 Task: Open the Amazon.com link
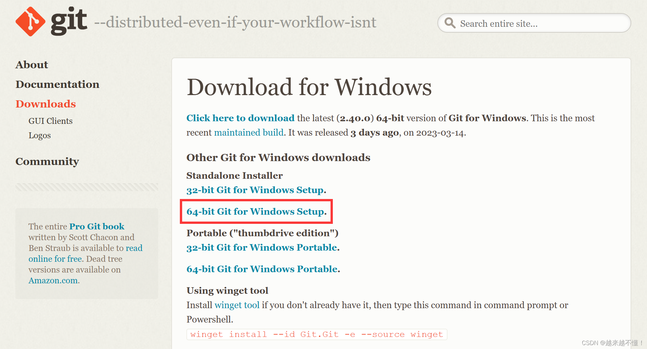click(x=53, y=280)
